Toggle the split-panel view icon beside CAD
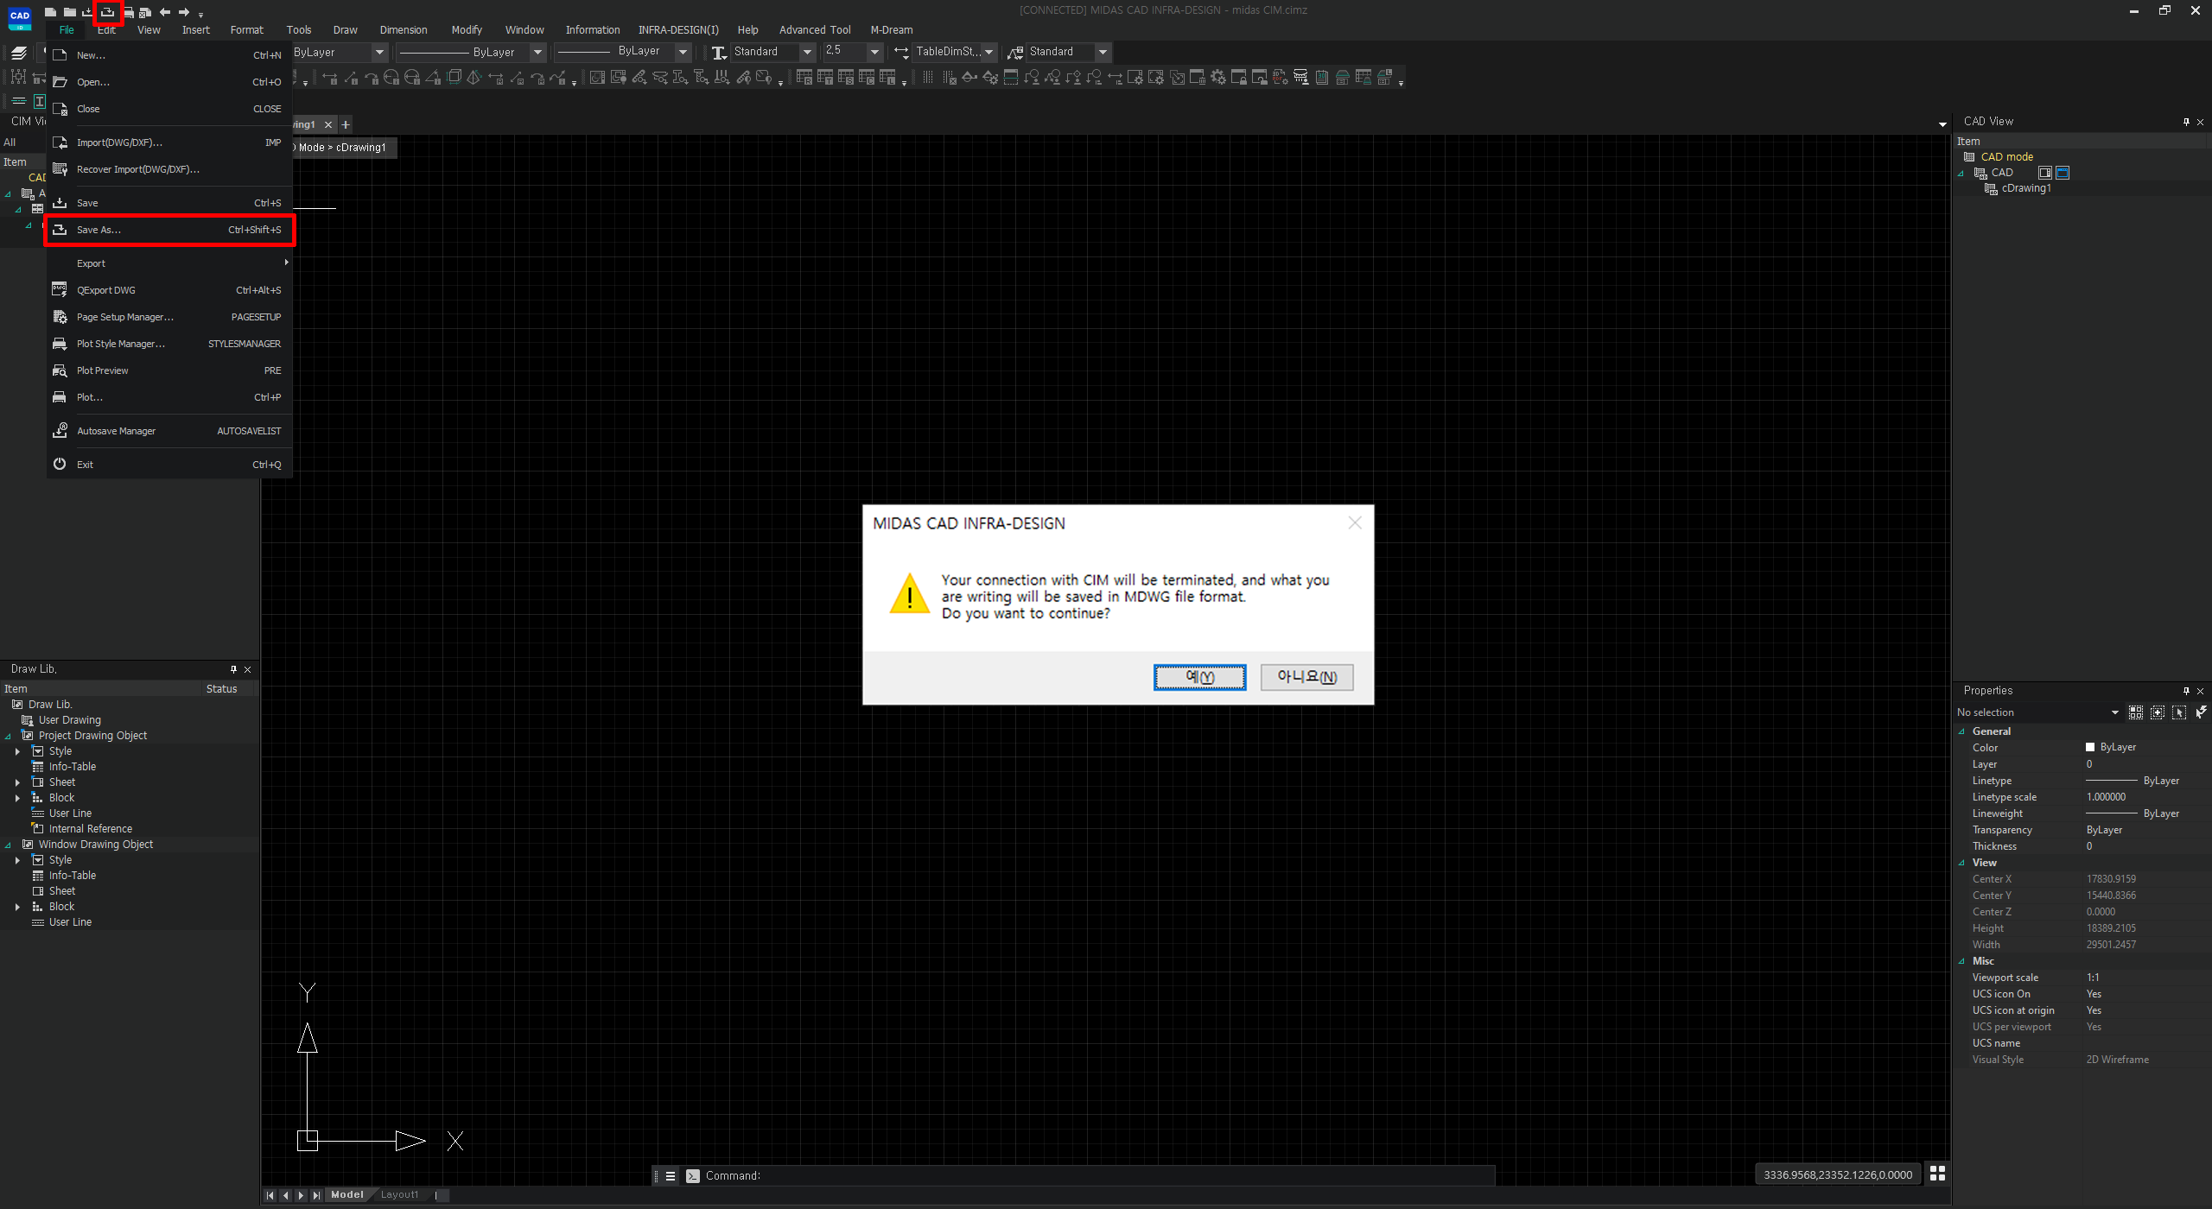 (2044, 173)
